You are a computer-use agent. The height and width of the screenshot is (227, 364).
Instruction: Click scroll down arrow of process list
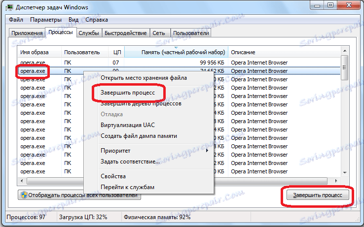[x=345, y=172]
